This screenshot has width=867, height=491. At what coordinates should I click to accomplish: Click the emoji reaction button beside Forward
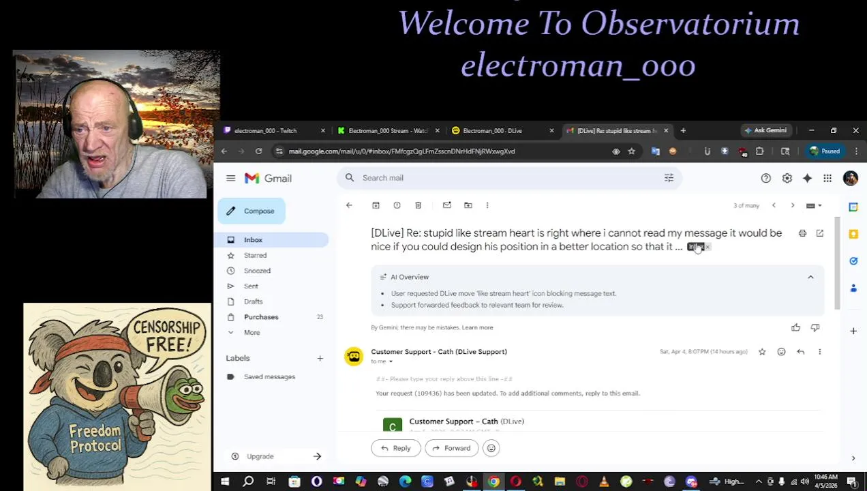[x=491, y=448]
